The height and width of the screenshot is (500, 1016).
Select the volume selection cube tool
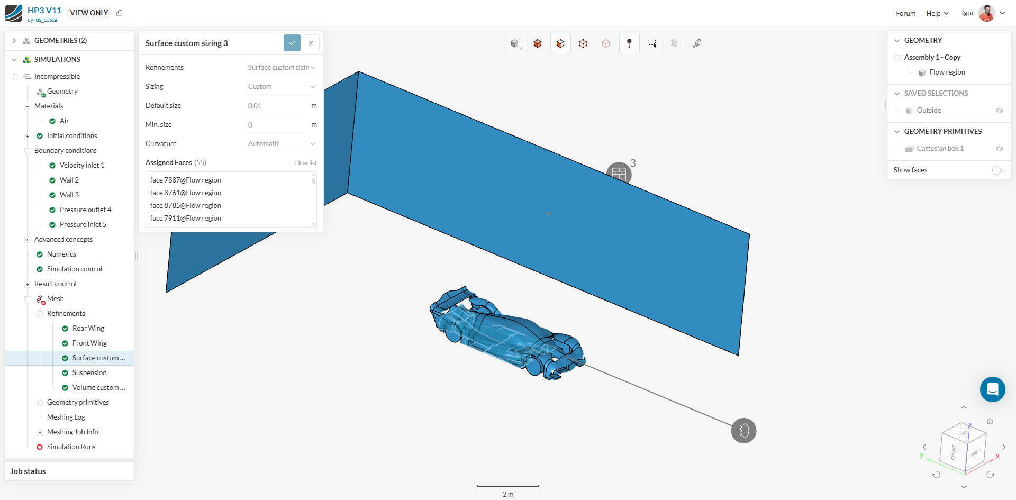538,43
